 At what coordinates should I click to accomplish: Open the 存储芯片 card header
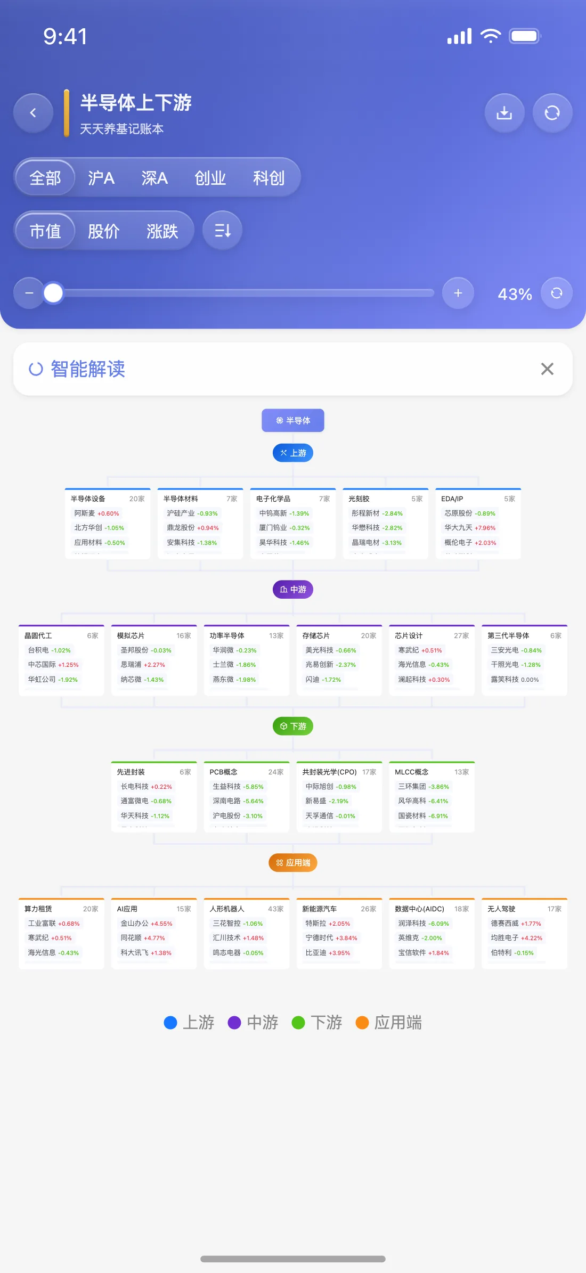point(339,635)
